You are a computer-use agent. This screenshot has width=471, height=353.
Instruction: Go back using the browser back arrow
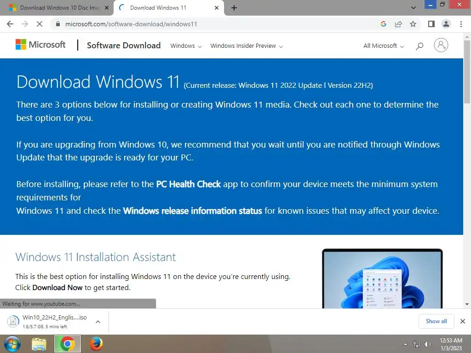tap(10, 24)
